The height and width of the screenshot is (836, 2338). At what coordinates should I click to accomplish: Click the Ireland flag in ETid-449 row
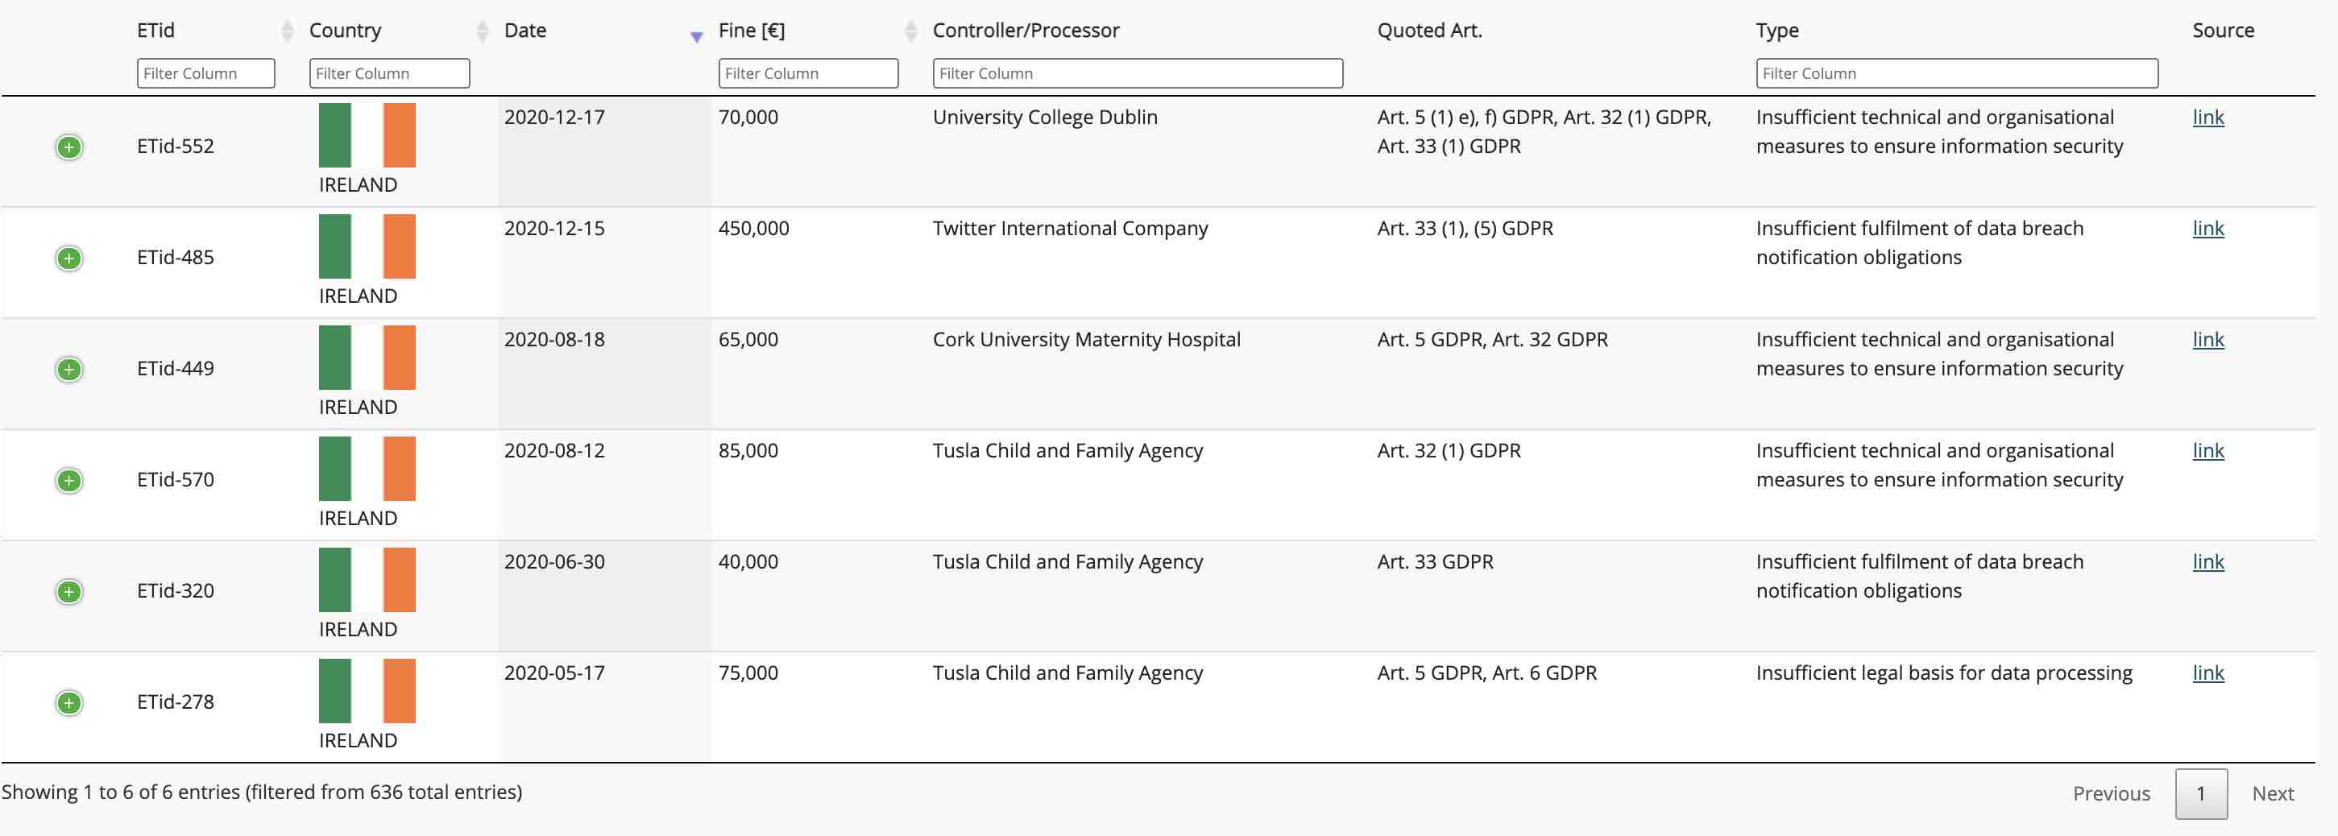point(367,358)
